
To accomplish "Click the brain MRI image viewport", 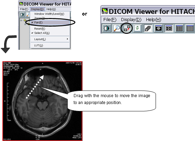I will [x=43, y=101].
